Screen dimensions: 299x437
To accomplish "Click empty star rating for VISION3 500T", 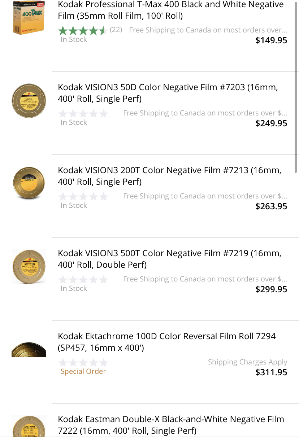I will coord(83,280).
